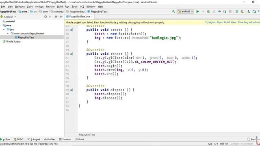Select the core module in project tree
The height and width of the screenshot is (146, 260).
7,26
